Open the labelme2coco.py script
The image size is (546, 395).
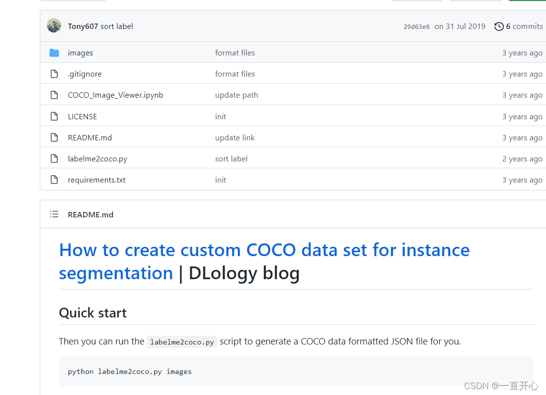pyautogui.click(x=98, y=159)
